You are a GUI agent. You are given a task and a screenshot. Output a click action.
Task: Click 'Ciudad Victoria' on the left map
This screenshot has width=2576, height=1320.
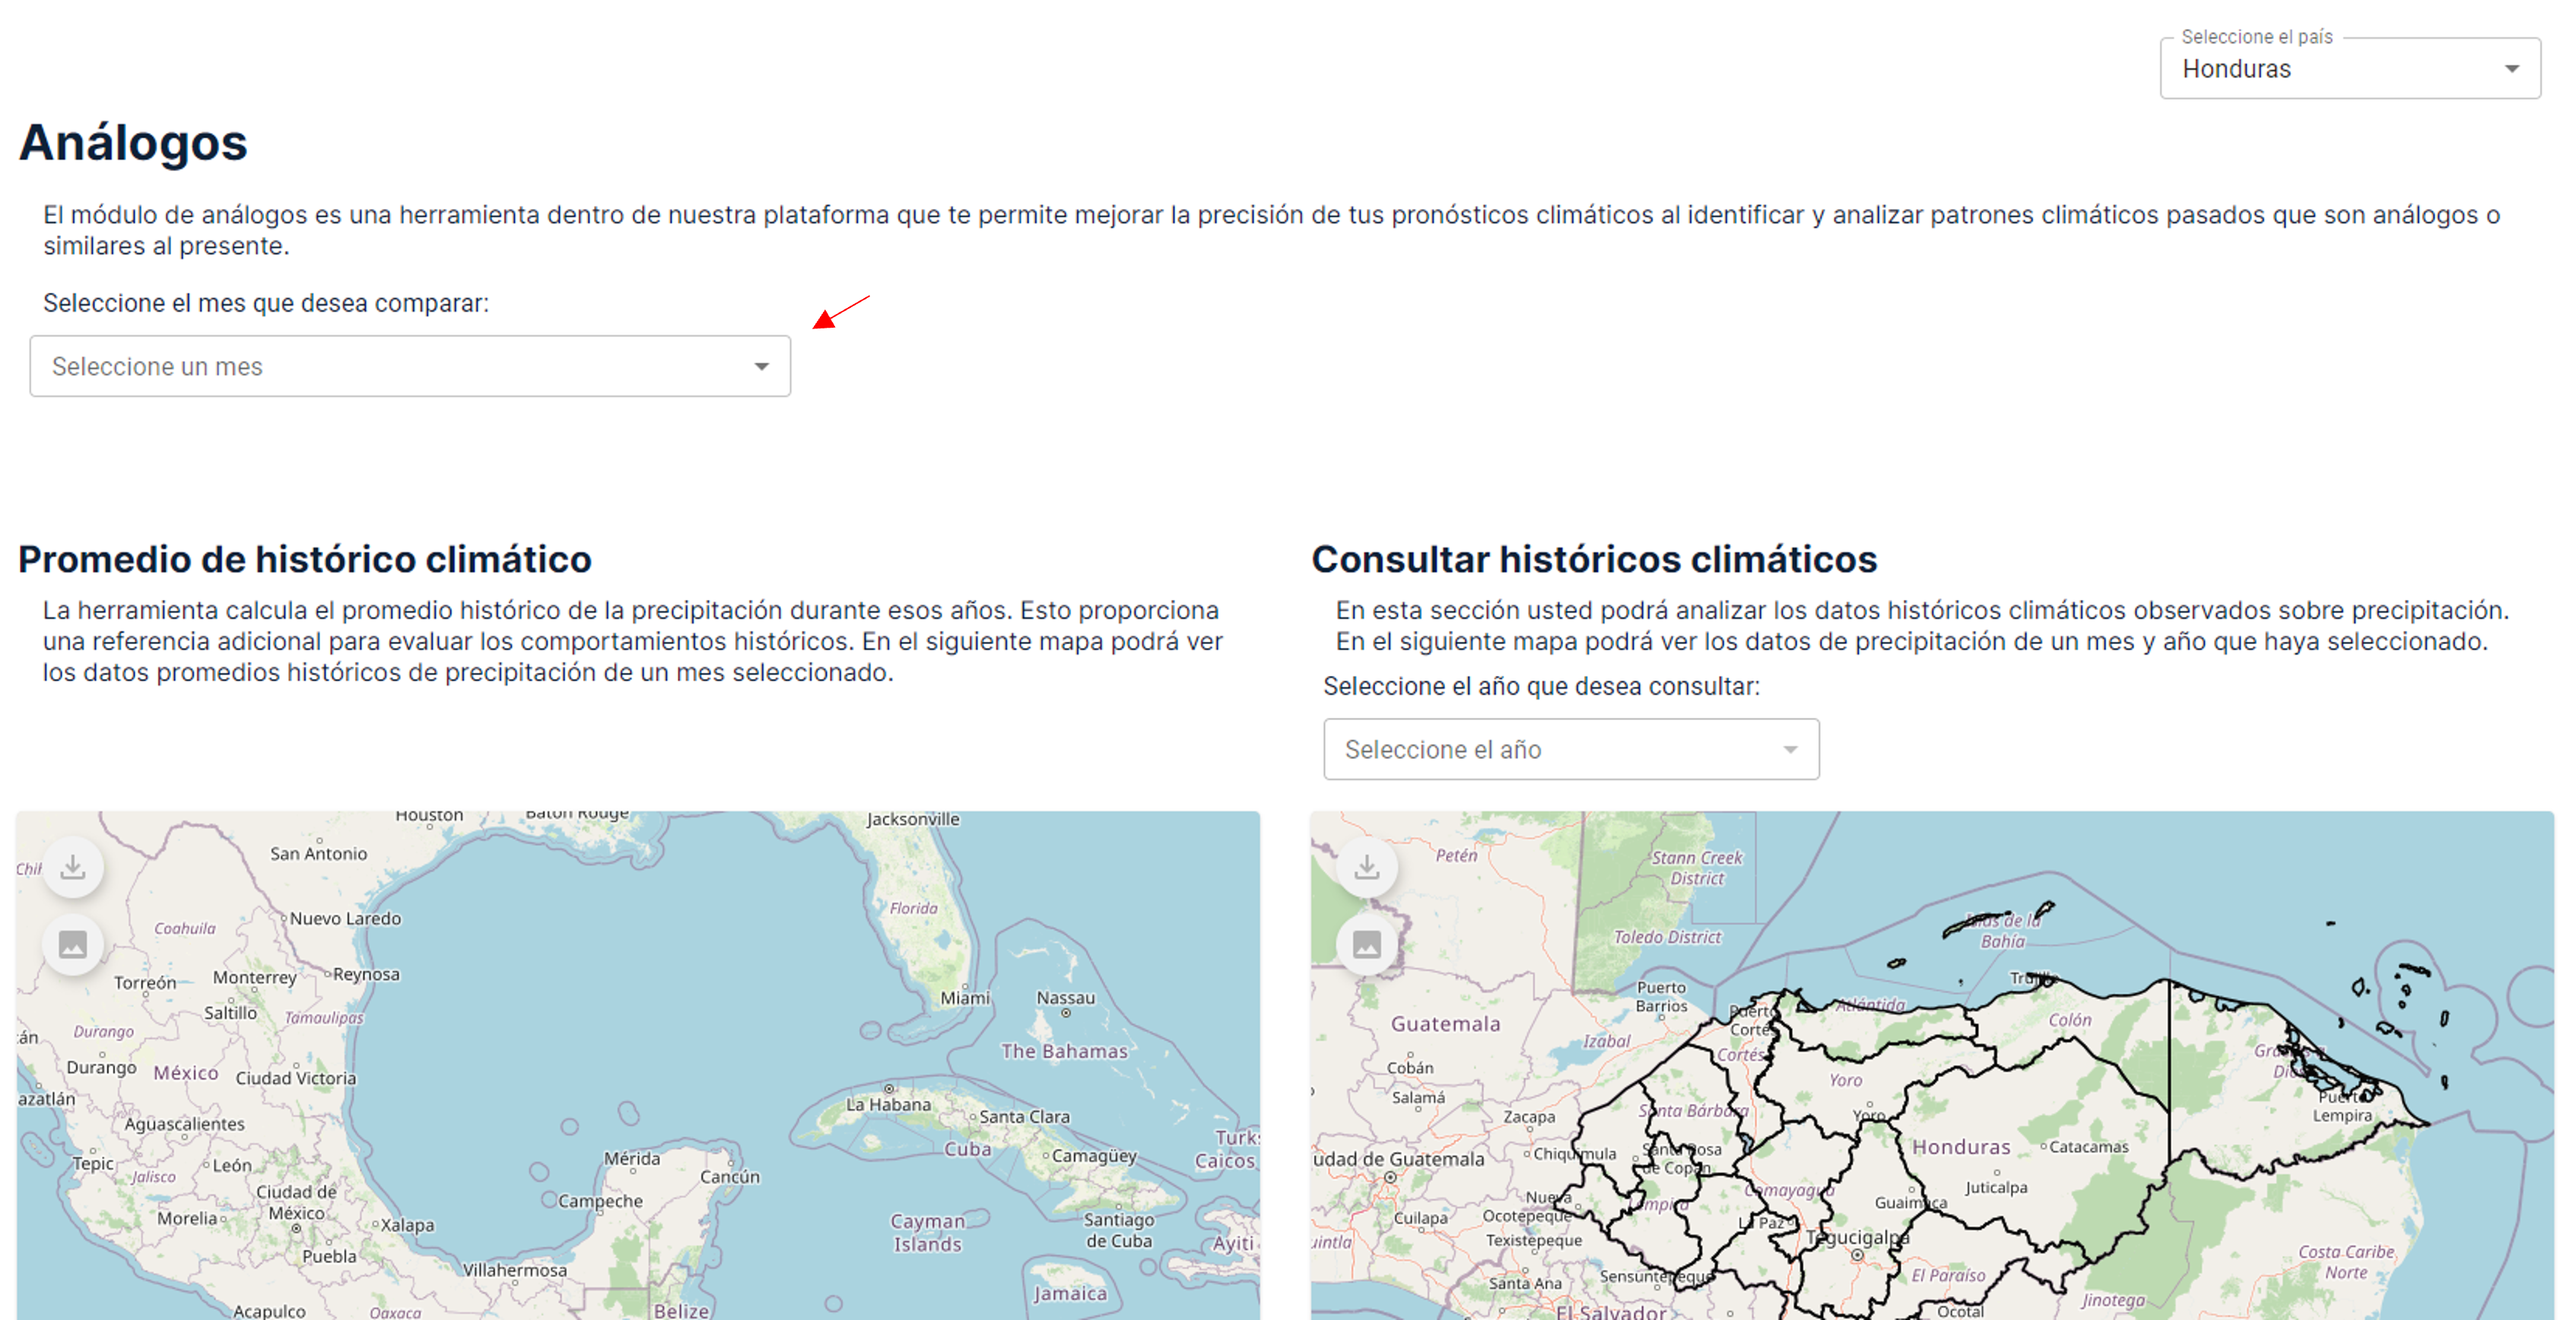point(296,1078)
